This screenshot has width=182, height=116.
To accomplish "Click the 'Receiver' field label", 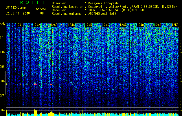I will pos(59,10).
